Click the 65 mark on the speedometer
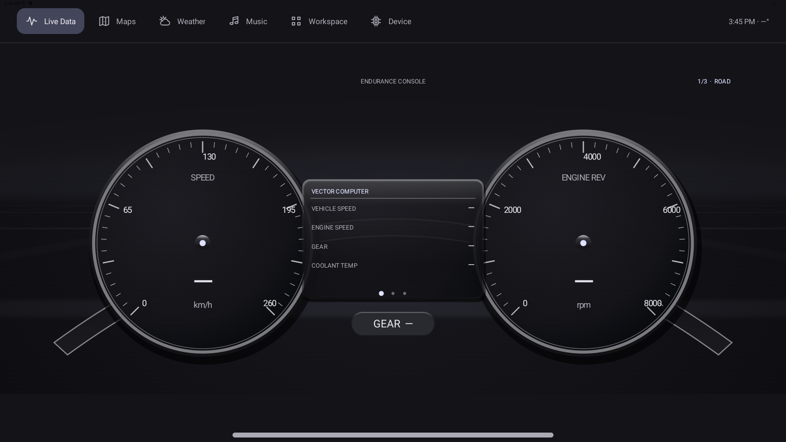This screenshot has width=786, height=442. pyautogui.click(x=128, y=210)
